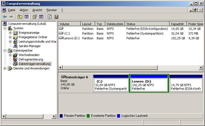This screenshot has width=205, height=126.
Task: Select the (C:) partition block in disk map
Action: (x=111, y=83)
